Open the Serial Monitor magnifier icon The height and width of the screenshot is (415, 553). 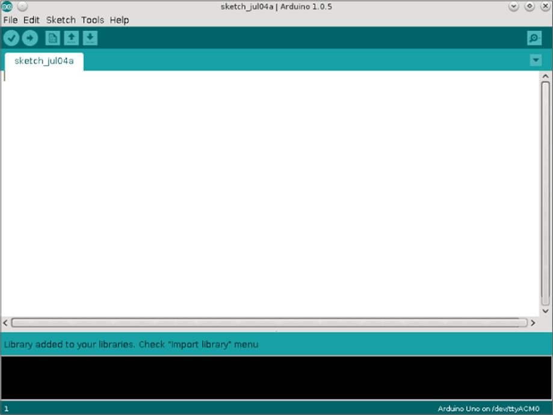click(534, 38)
